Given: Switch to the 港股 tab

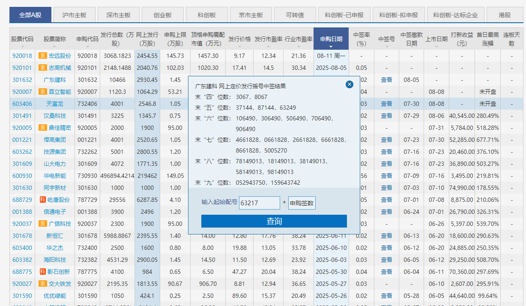Looking at the screenshot, I should click(505, 15).
